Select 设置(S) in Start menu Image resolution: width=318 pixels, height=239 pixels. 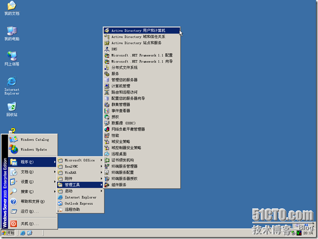(32, 182)
